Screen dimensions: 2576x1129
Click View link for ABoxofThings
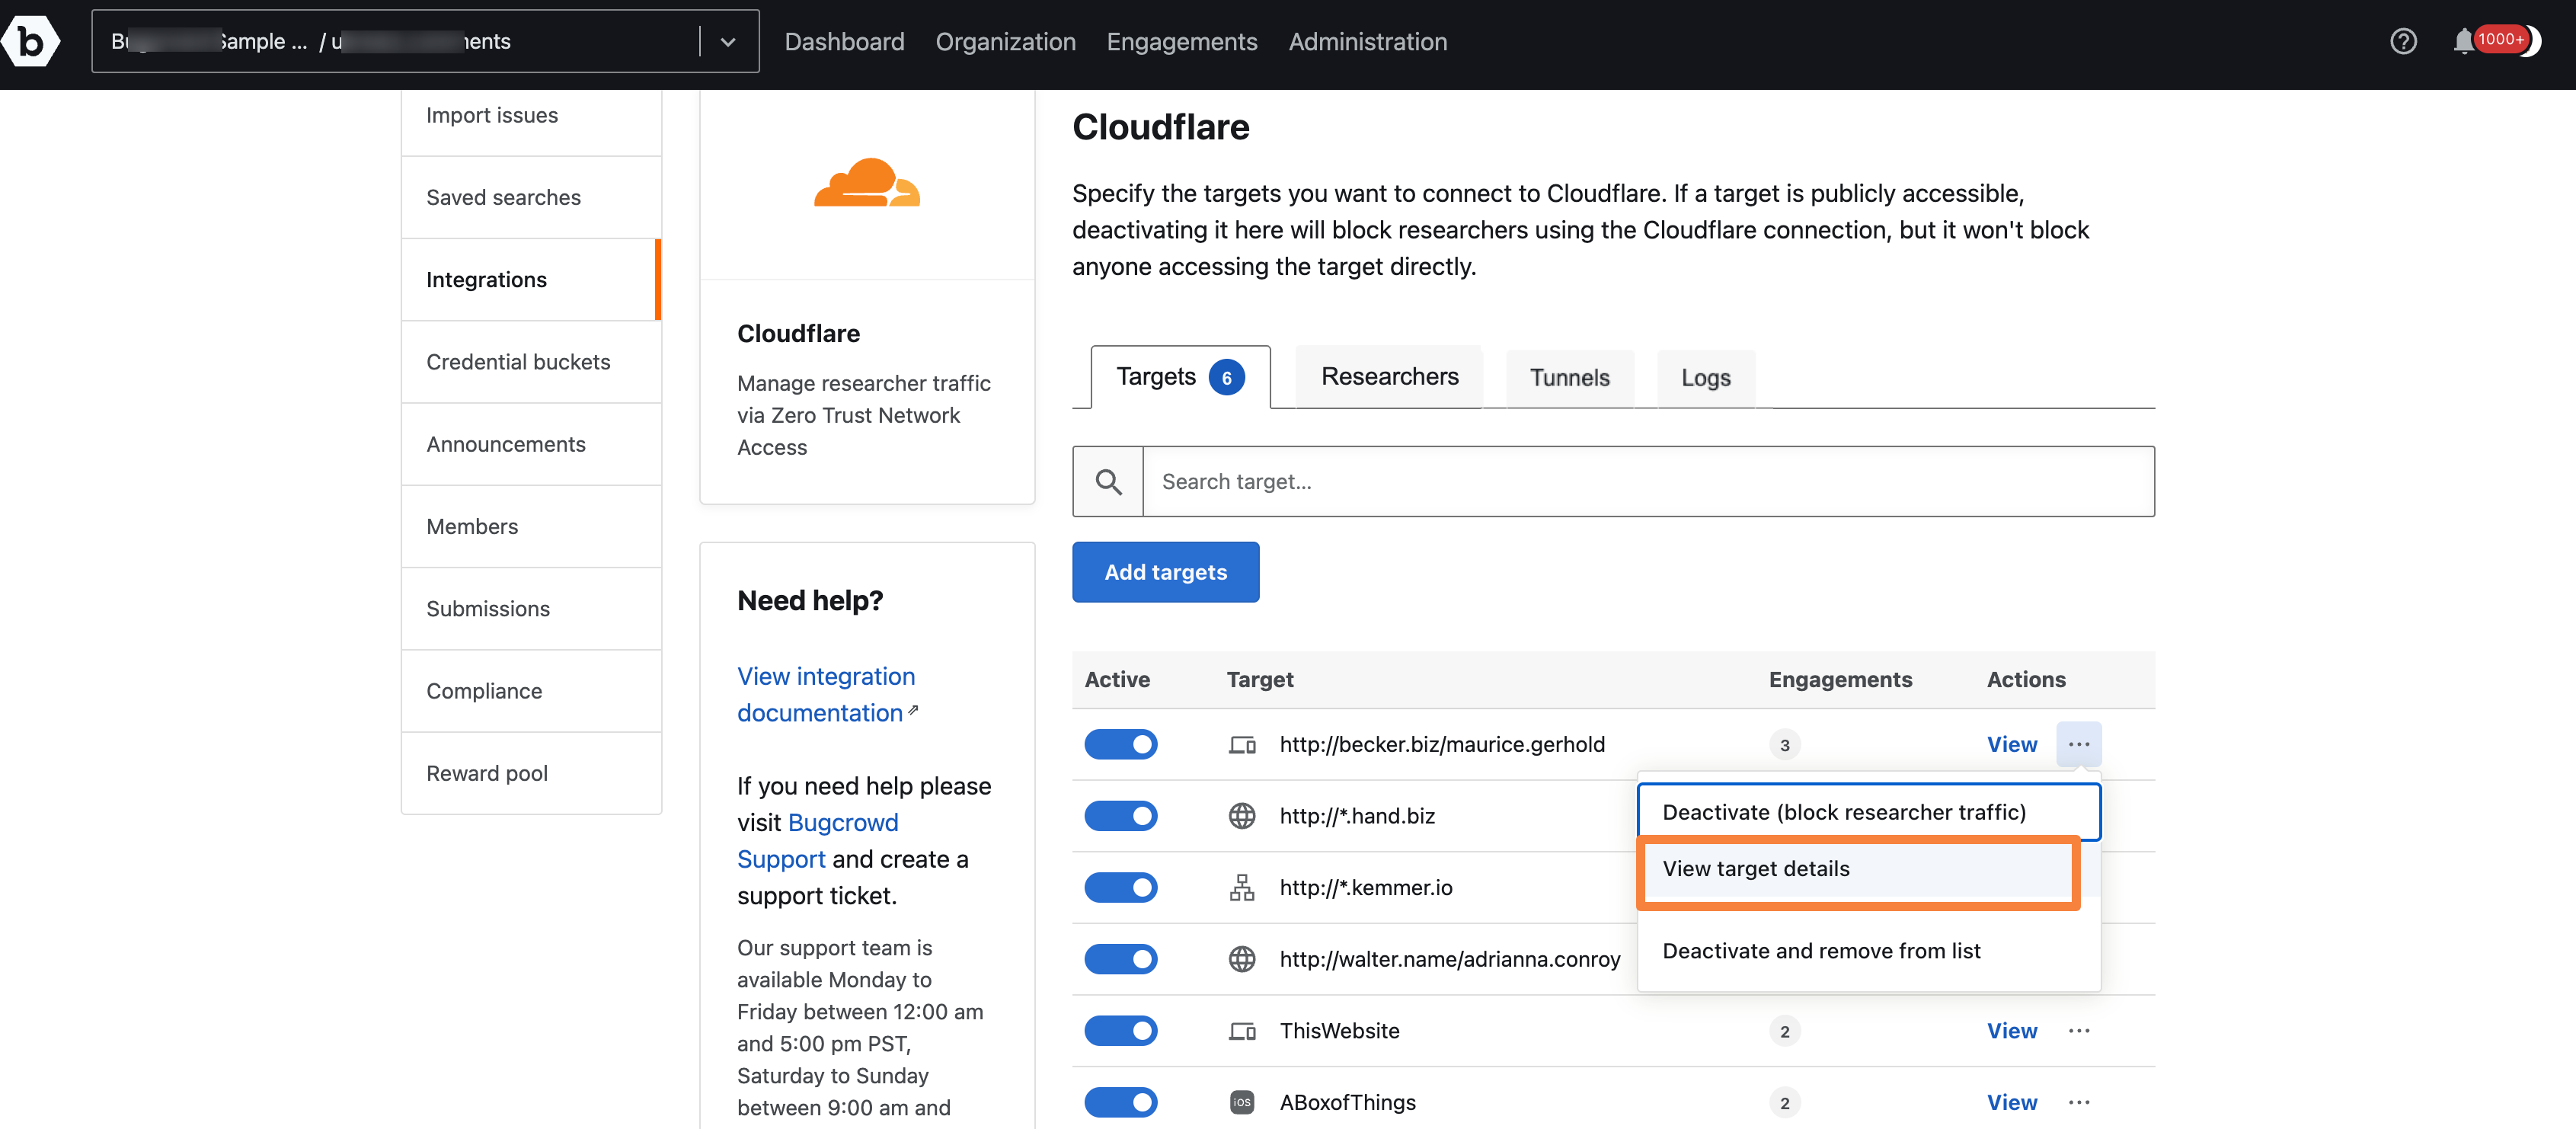(2011, 1102)
